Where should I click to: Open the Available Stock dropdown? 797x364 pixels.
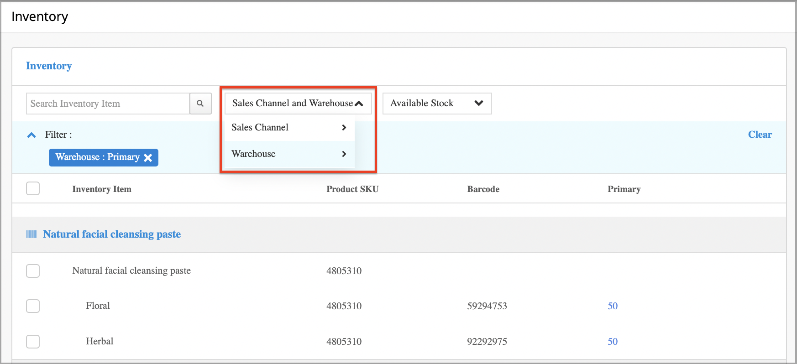tap(437, 104)
